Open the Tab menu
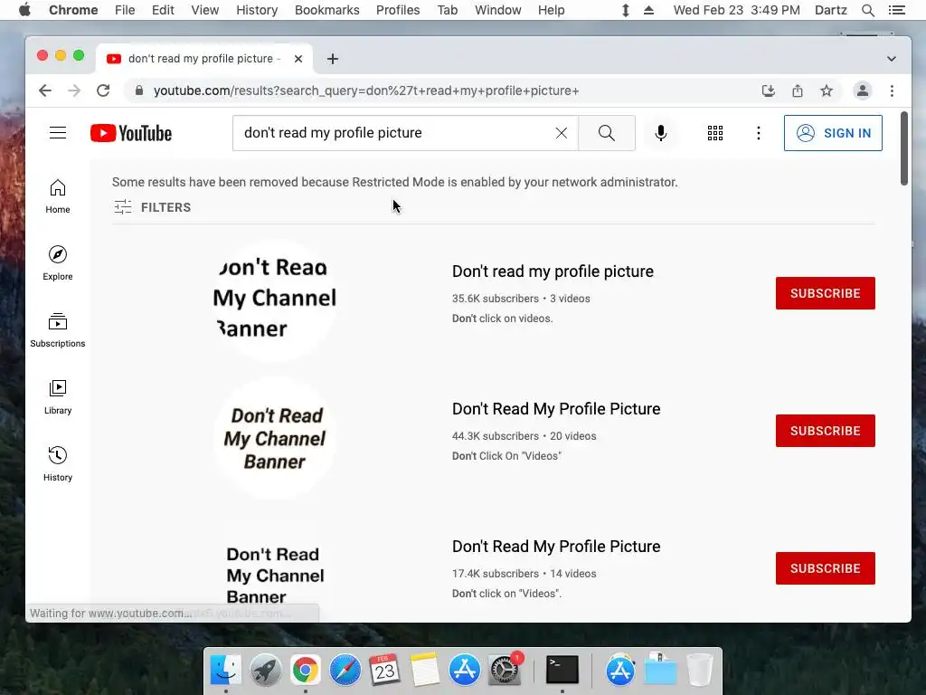This screenshot has height=695, width=926. pos(447,10)
